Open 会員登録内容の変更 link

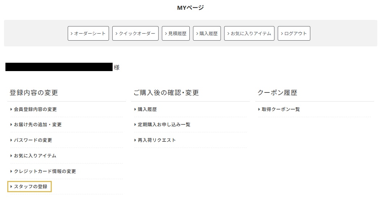(x=35, y=109)
